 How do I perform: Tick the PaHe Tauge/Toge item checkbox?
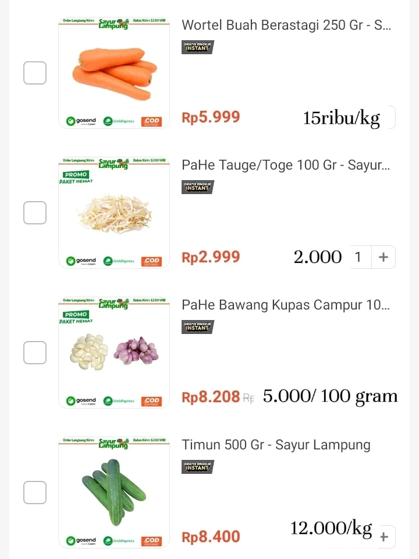(x=35, y=213)
